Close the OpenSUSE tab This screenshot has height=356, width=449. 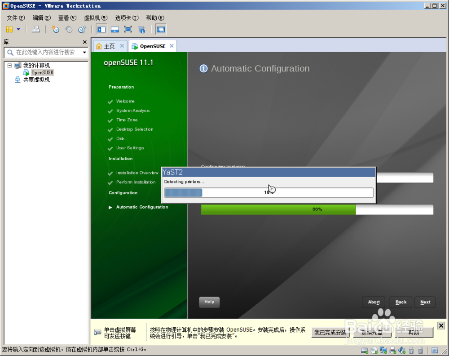pyautogui.click(x=172, y=46)
